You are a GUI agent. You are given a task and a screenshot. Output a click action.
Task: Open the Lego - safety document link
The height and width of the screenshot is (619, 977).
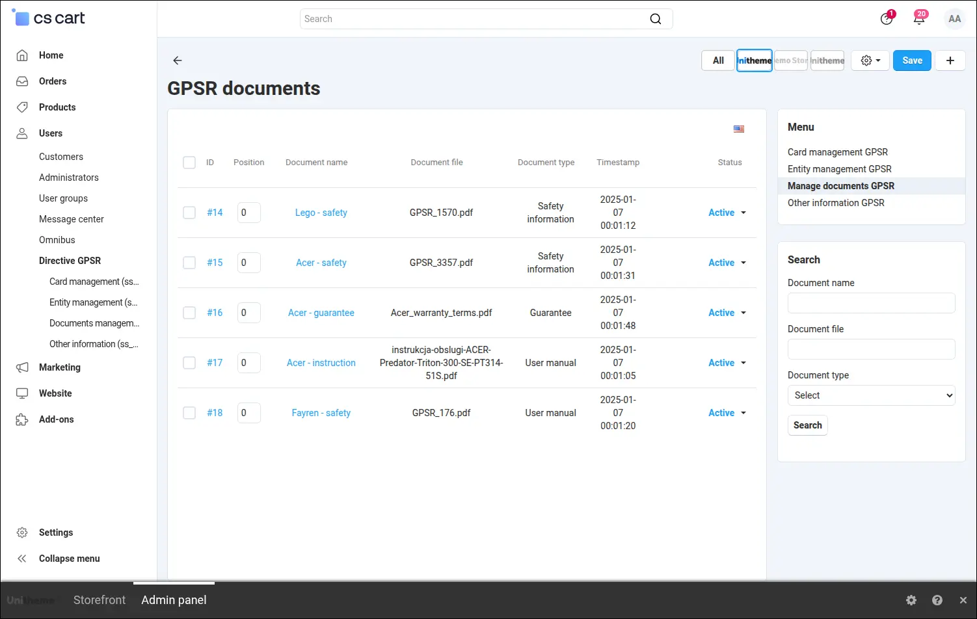(321, 213)
